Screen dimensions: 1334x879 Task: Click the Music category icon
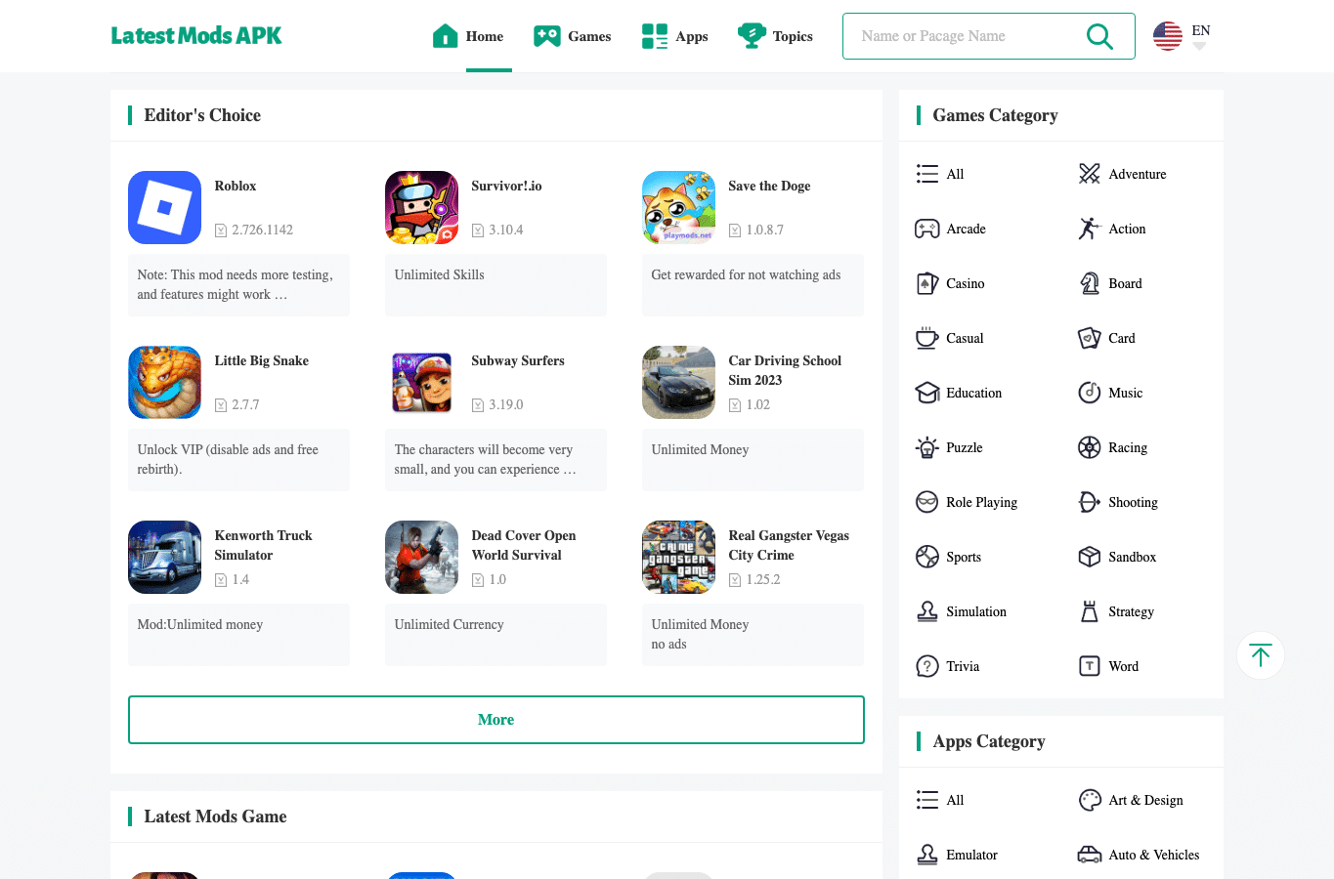(x=1089, y=393)
